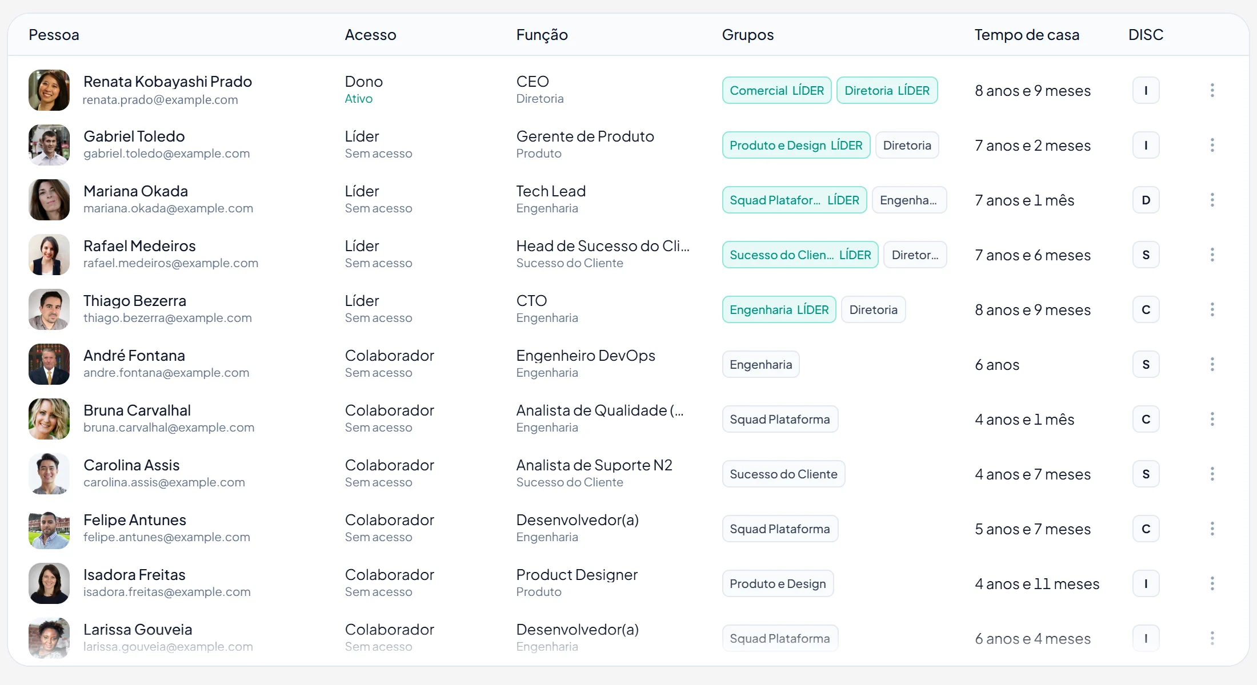Screen dimensions: 1257x685
Task: Click the Função column header
Action: pos(542,35)
